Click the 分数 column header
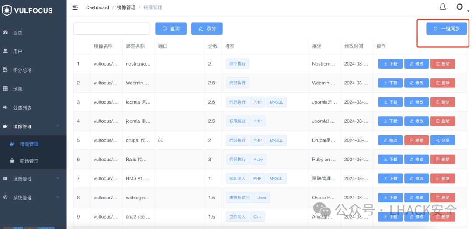Viewport: 472px width, 229px height. click(213, 46)
